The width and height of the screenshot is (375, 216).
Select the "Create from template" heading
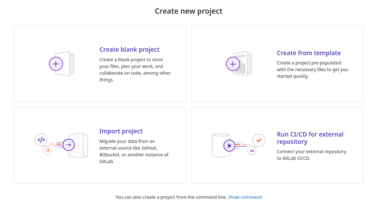pyautogui.click(x=309, y=53)
